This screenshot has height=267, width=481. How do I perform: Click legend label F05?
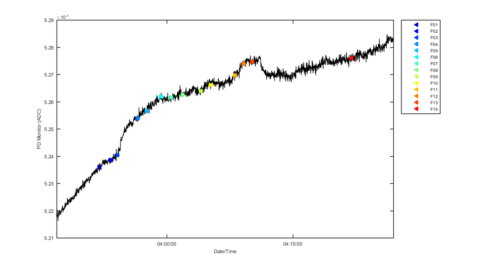point(434,51)
